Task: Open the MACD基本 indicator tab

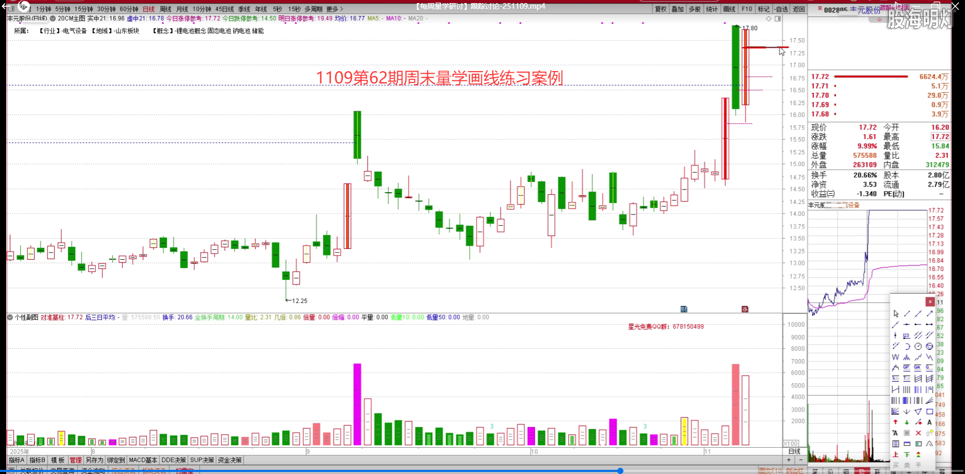Action: click(x=143, y=460)
